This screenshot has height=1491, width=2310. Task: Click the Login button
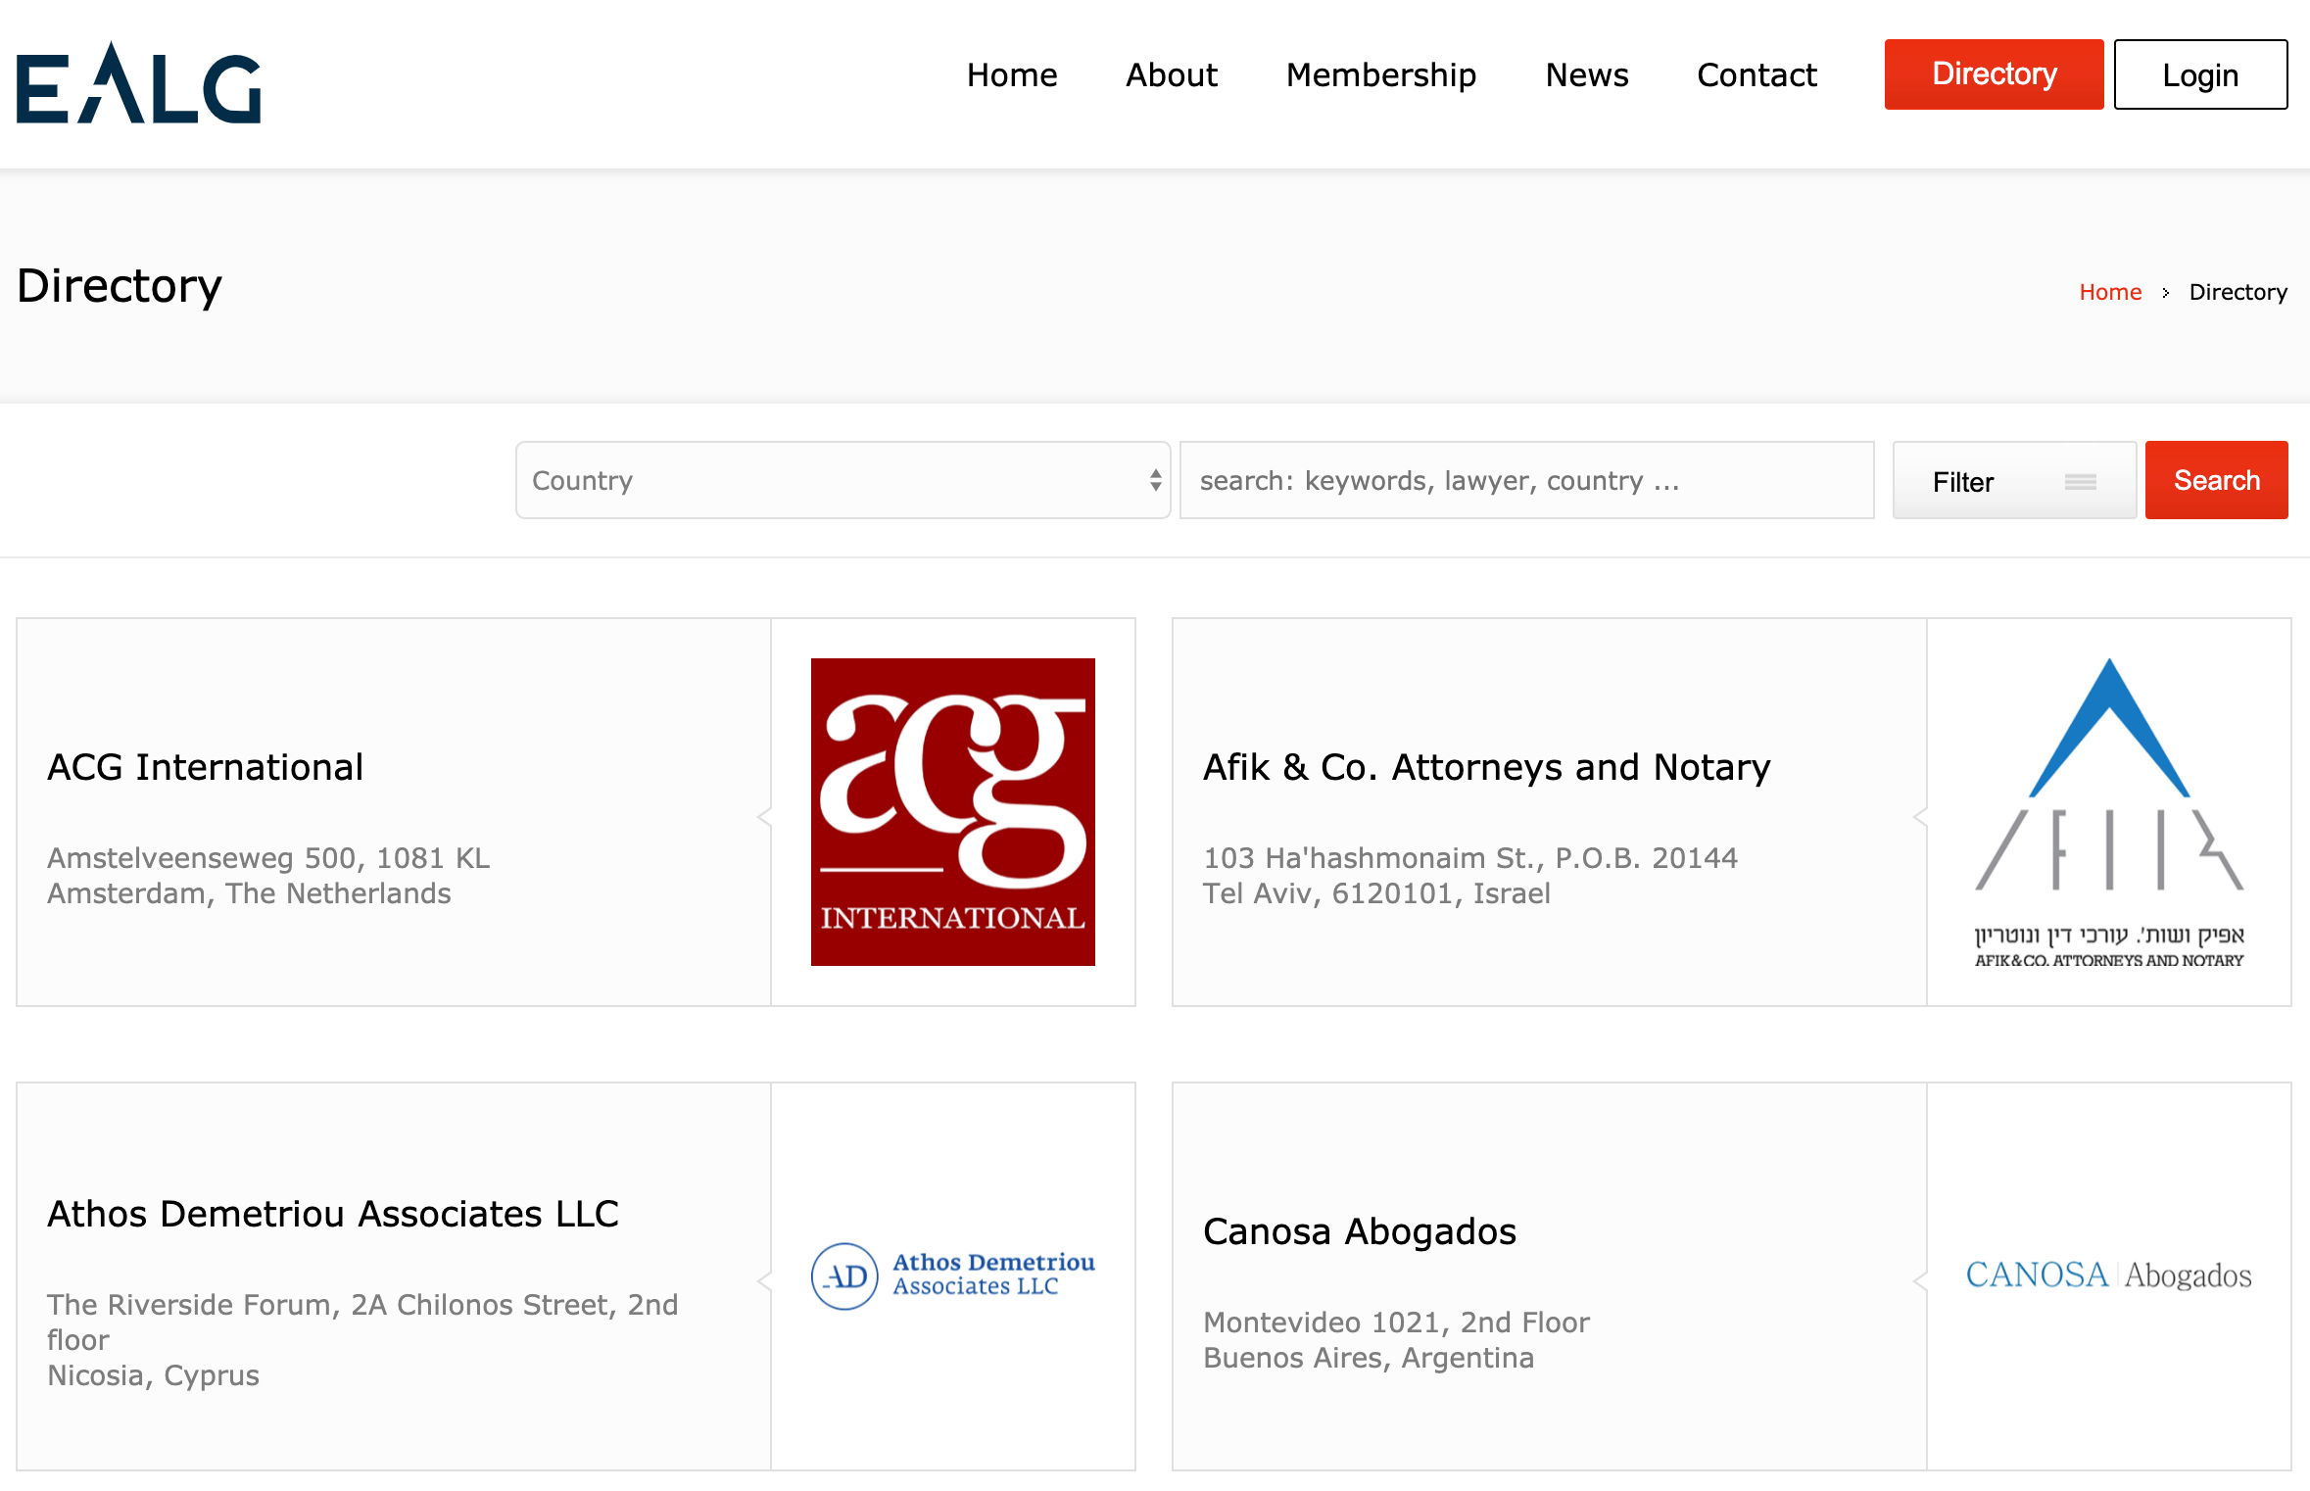(x=2200, y=74)
